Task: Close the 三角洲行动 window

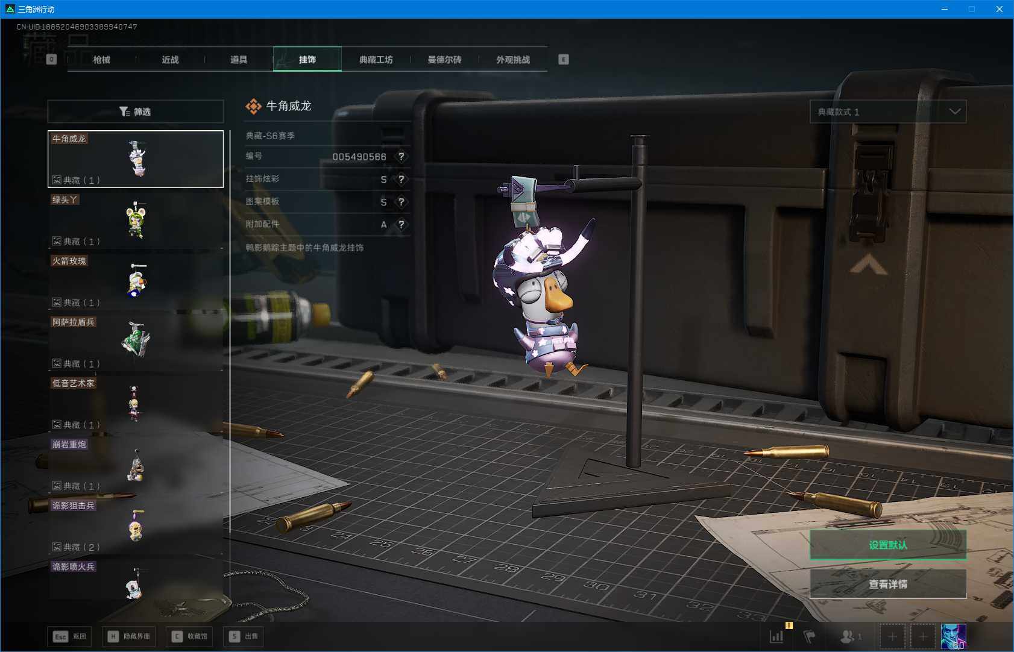Action: coord(1000,9)
